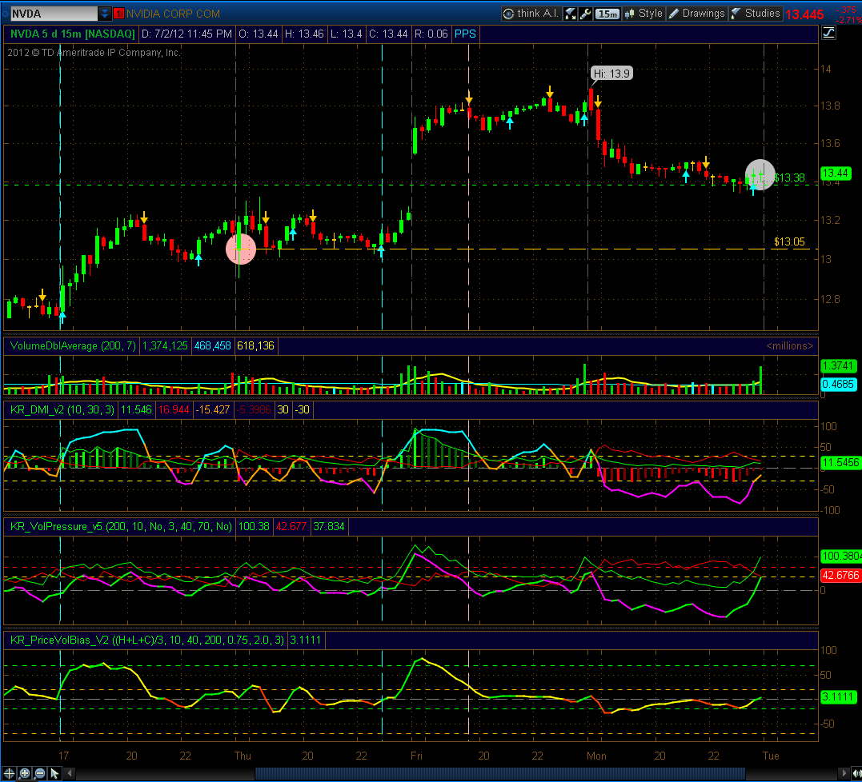862x782 pixels.
Task: Open the think A.I. tool
Action: tap(531, 14)
